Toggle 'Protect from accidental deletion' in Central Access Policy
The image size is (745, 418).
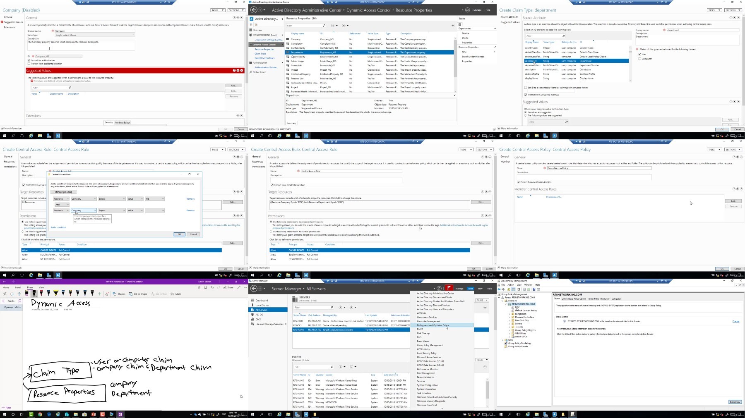(518, 182)
